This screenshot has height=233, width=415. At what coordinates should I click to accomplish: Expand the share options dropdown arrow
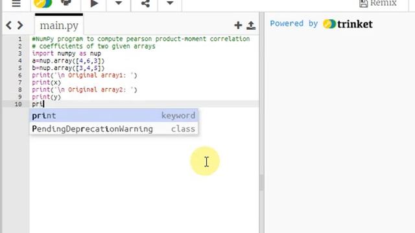tap(170, 3)
